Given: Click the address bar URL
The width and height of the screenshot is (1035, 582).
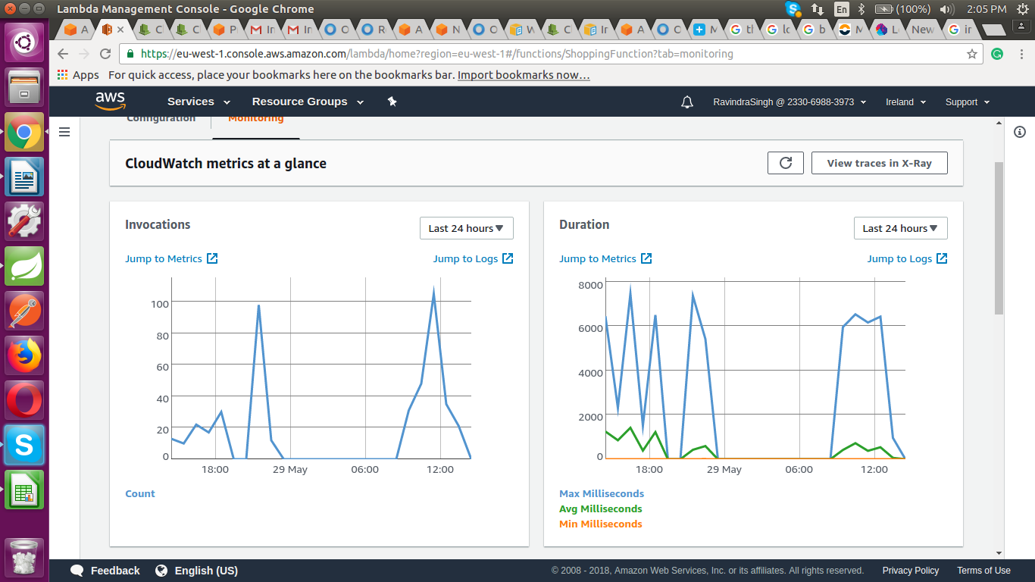Looking at the screenshot, I should [437, 54].
